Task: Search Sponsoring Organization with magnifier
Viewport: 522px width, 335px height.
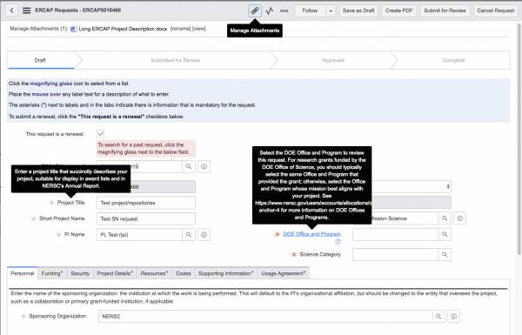Action: point(438,317)
